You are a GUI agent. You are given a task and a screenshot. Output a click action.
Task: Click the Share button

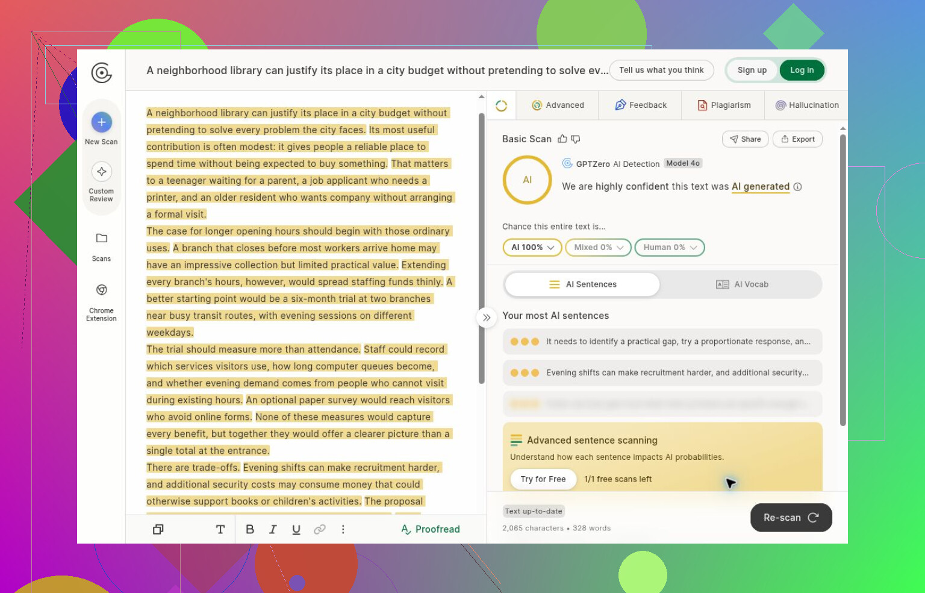[x=746, y=139]
